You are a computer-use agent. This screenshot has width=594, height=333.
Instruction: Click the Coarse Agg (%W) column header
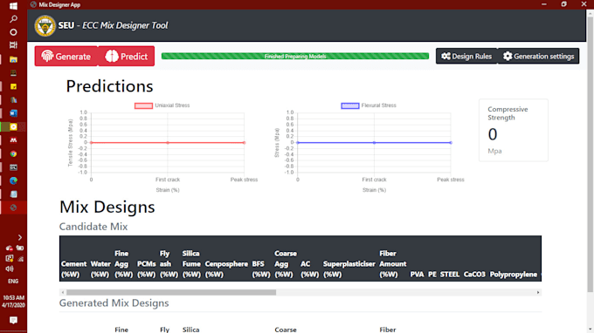286,264
